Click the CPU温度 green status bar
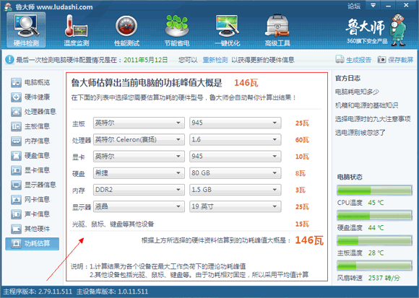 click(x=374, y=190)
